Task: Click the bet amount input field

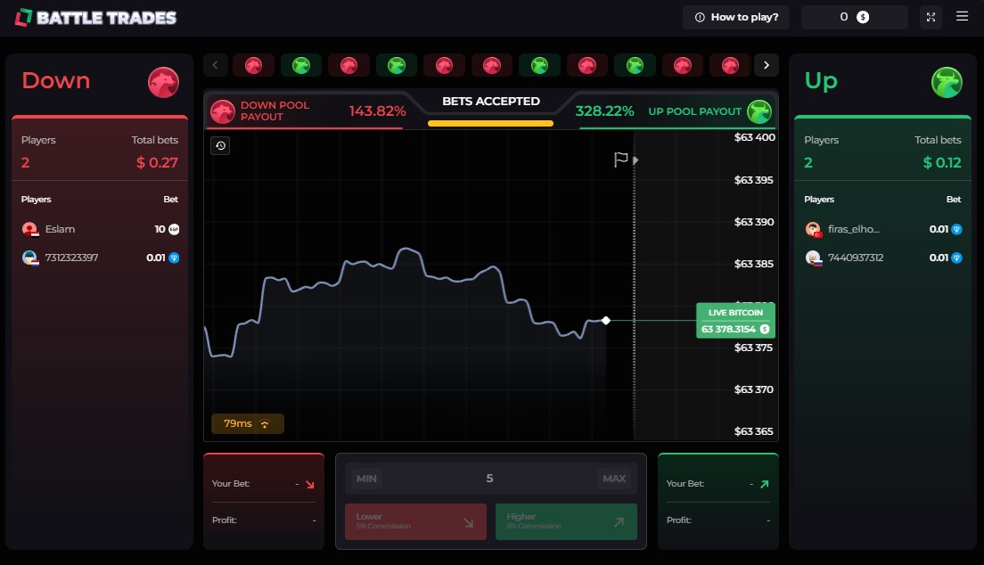Action: click(x=489, y=479)
